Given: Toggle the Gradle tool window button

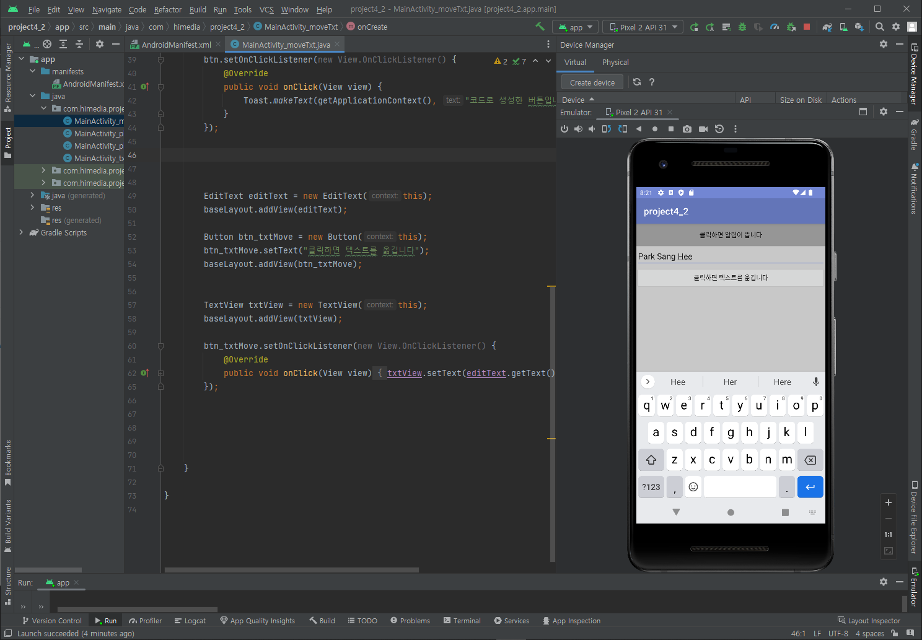Looking at the screenshot, I should pyautogui.click(x=914, y=134).
